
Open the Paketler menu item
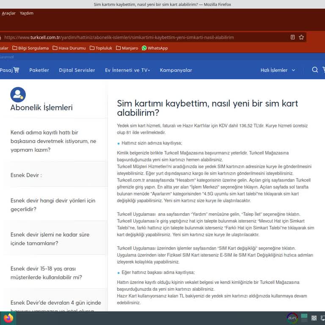39,70
